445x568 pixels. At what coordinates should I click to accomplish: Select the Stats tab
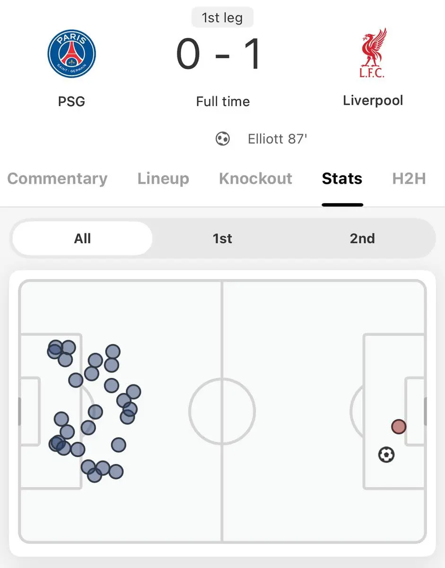342,178
